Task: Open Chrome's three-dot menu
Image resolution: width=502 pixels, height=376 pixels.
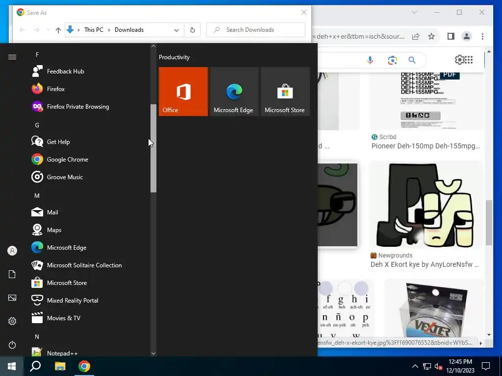Action: tap(482, 36)
